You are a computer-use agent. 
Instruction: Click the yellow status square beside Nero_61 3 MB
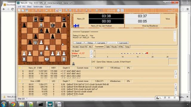[20, 68]
